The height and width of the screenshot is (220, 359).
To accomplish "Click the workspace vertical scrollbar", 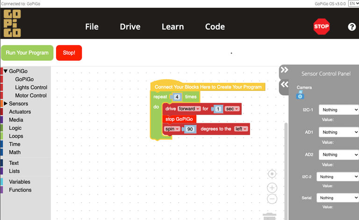I will (286, 171).
